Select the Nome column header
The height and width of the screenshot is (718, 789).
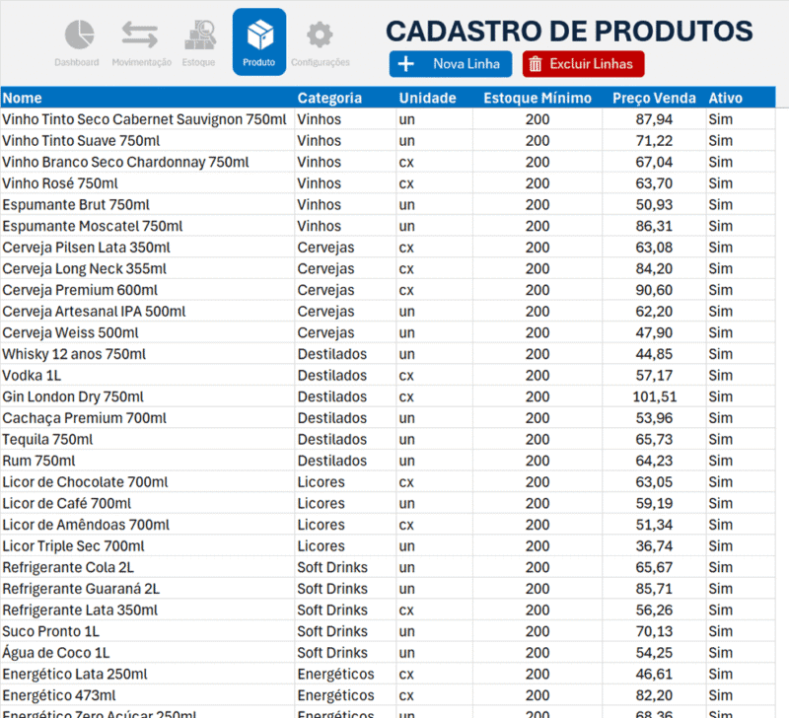point(147,98)
